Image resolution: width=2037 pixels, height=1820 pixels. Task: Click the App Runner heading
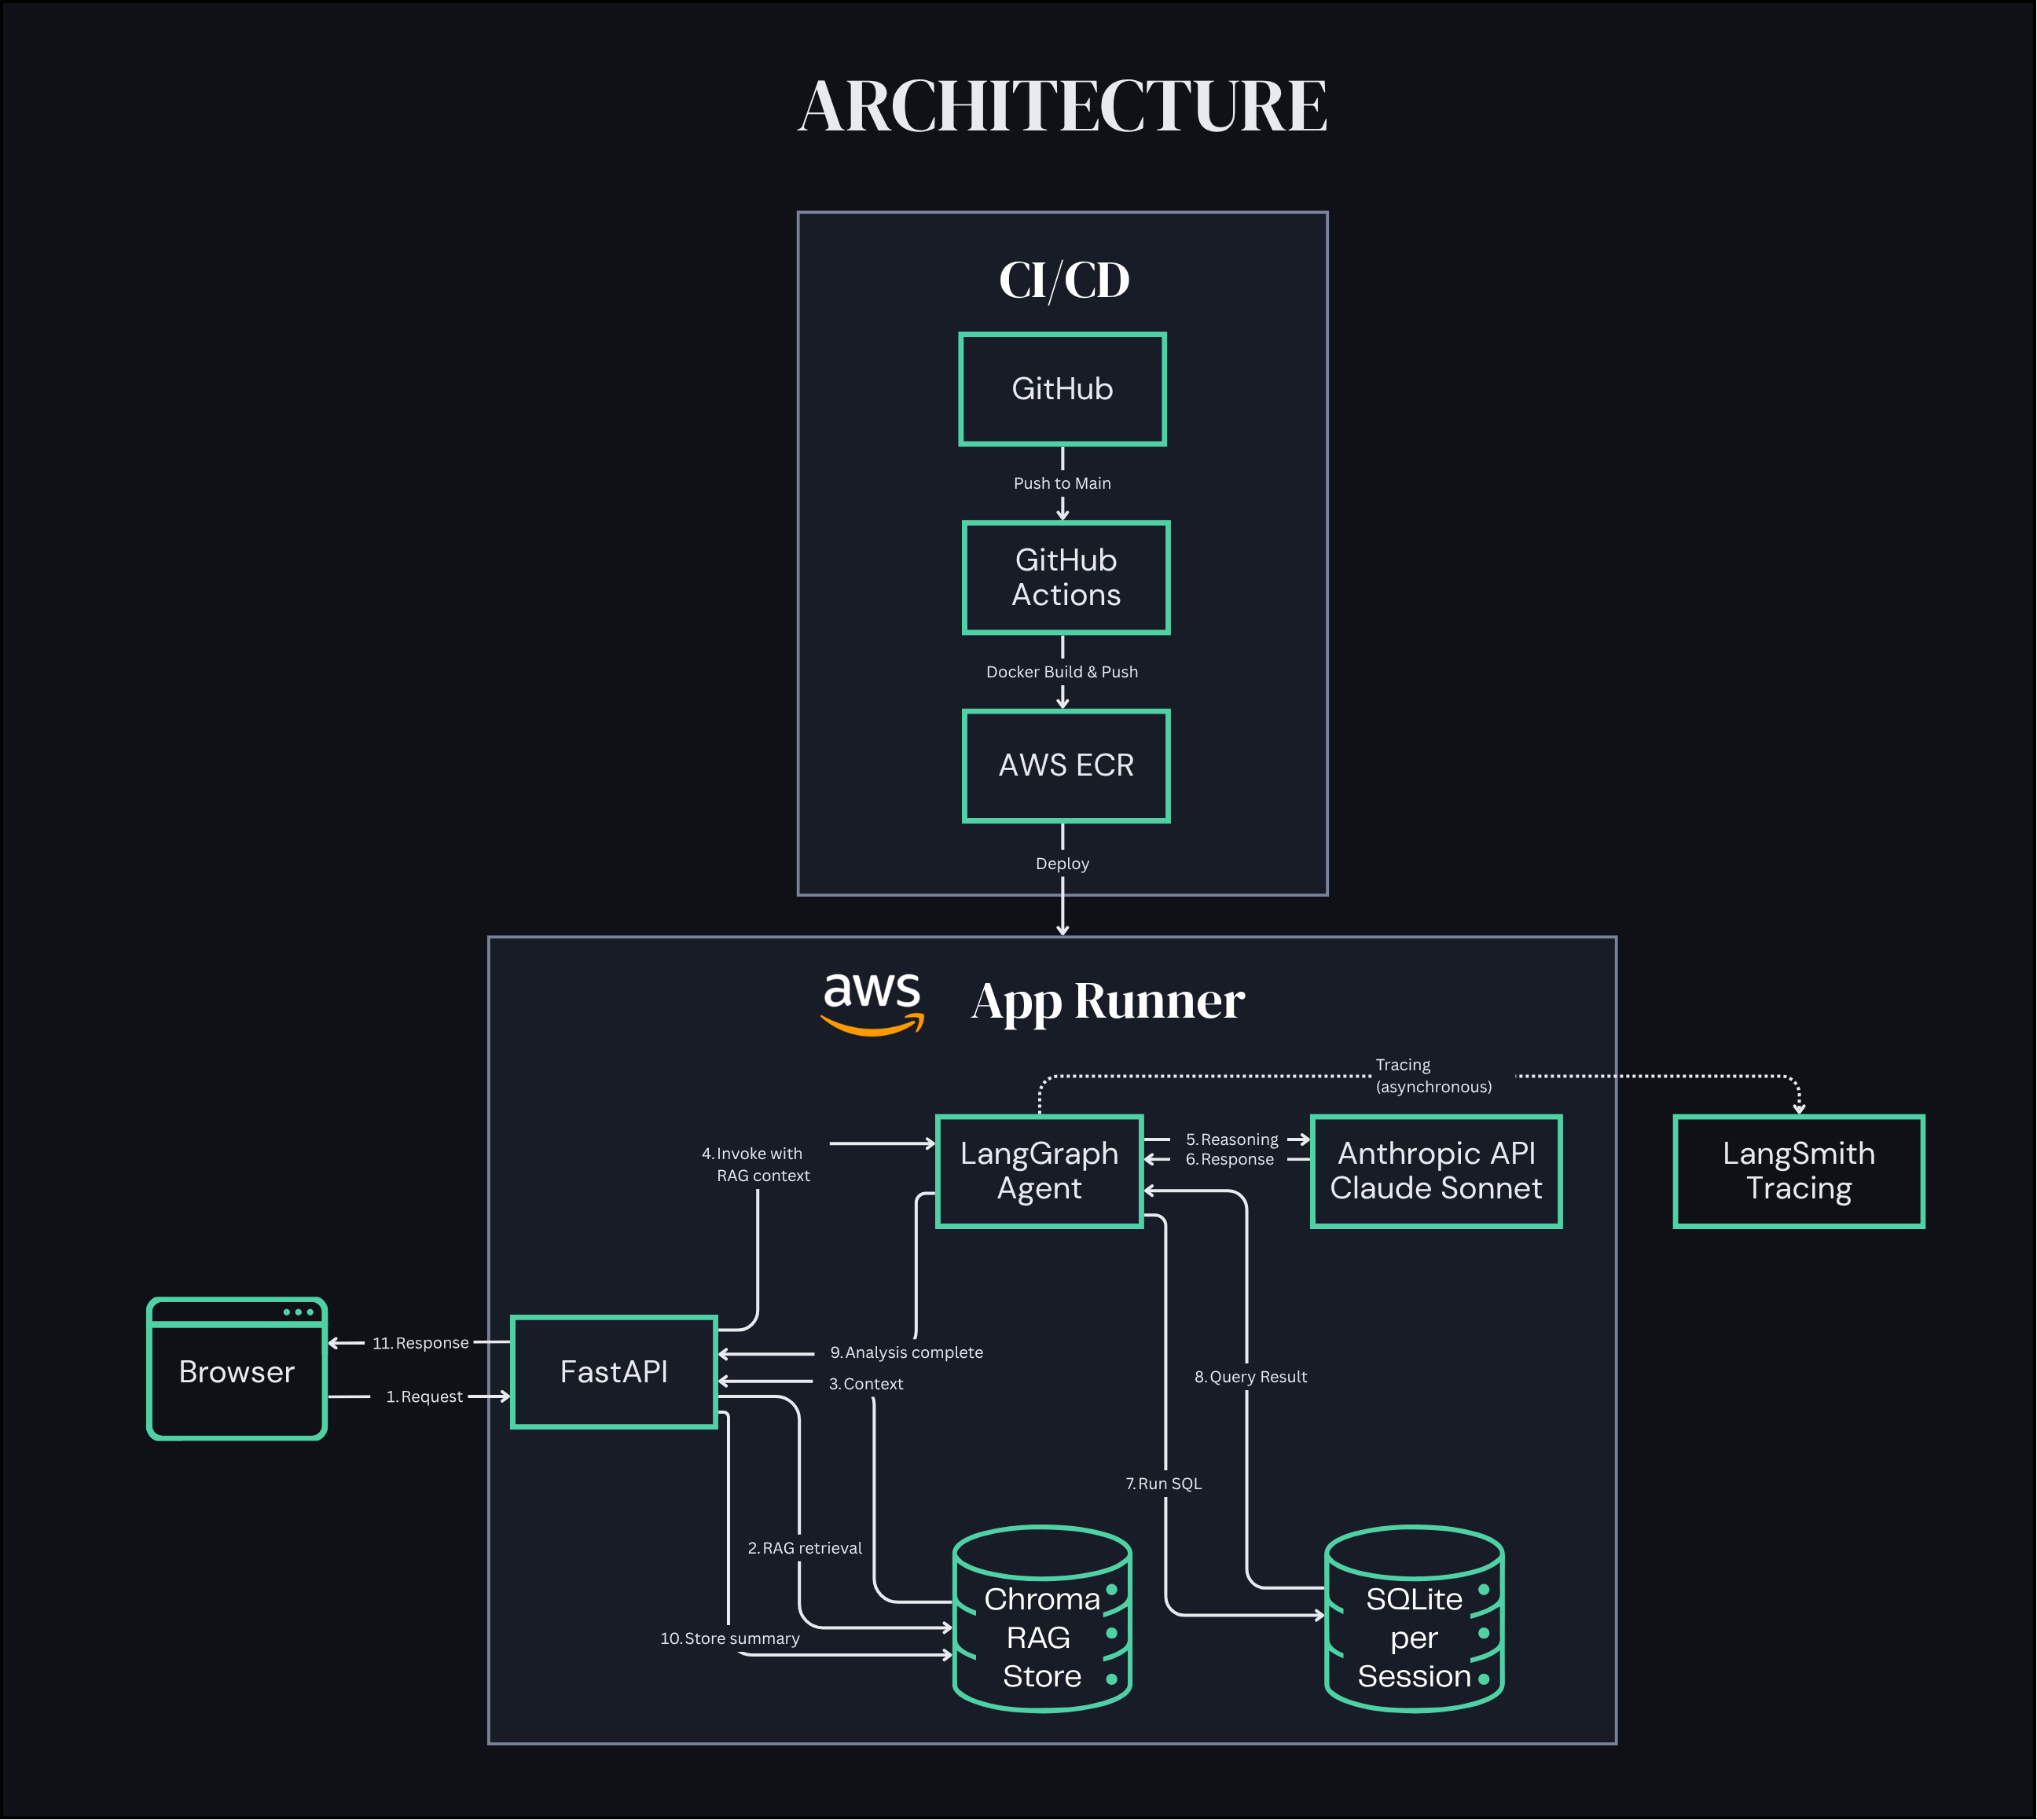pos(1108,1001)
